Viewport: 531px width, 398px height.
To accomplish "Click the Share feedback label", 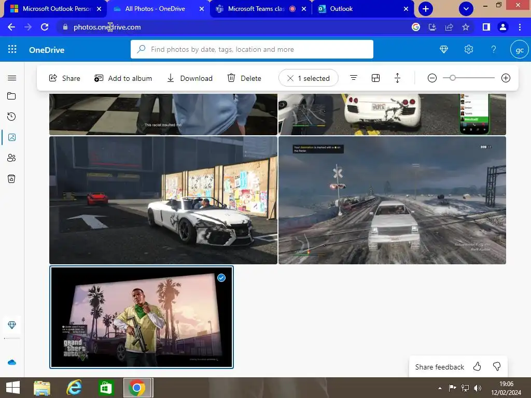I will tap(440, 367).
